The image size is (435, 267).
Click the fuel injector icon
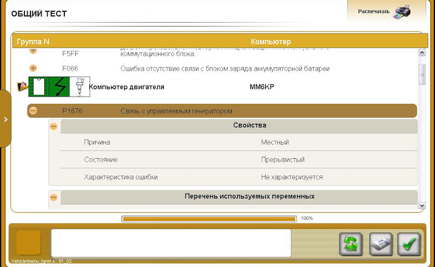coord(80,87)
